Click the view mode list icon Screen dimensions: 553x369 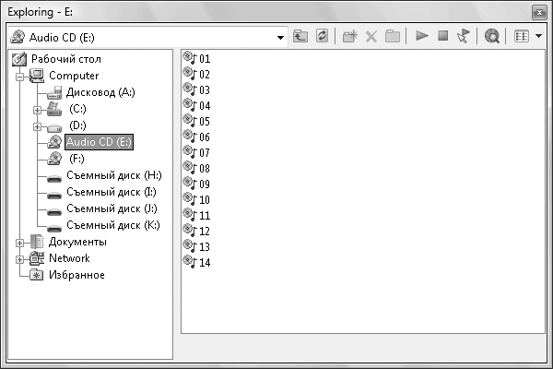coord(521,36)
